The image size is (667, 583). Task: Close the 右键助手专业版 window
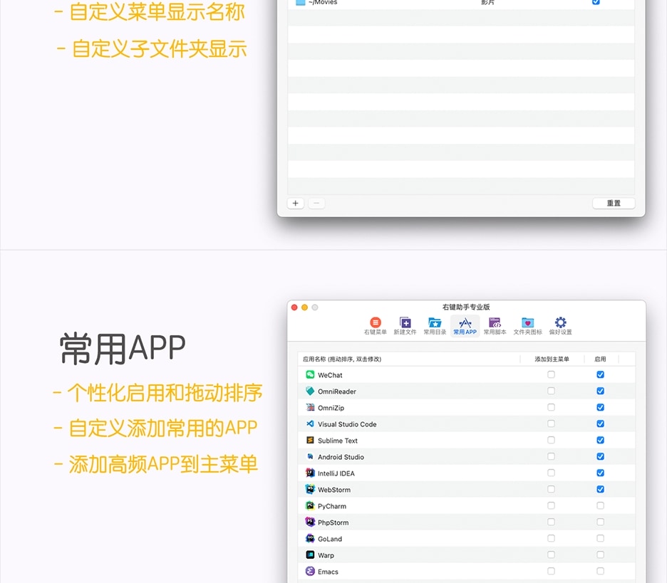click(x=294, y=308)
